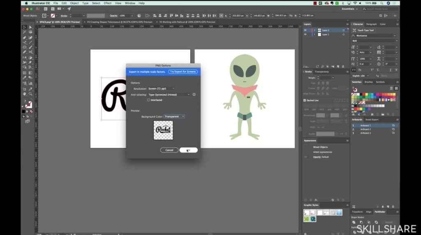Click Layer 2 target circle
This screenshot has height=235, width=421.
click(343, 30)
